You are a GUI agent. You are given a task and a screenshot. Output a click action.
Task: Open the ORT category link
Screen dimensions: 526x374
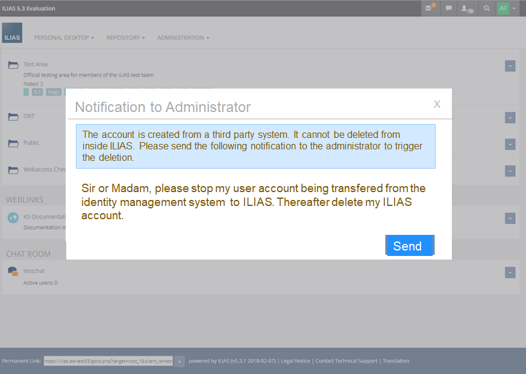click(29, 116)
